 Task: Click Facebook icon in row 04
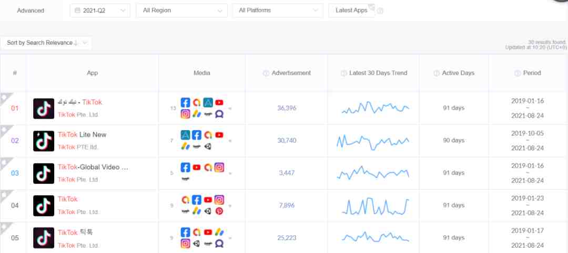[x=197, y=199]
